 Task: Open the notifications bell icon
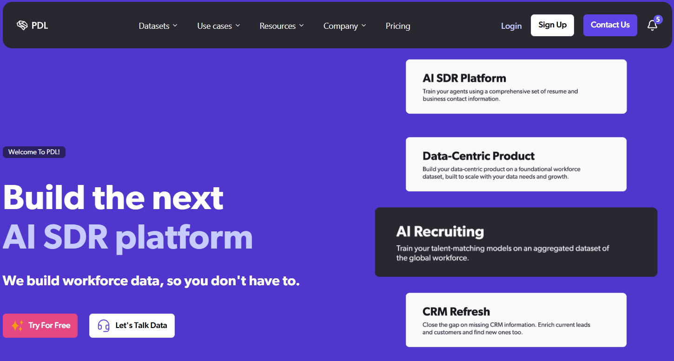[x=652, y=26]
